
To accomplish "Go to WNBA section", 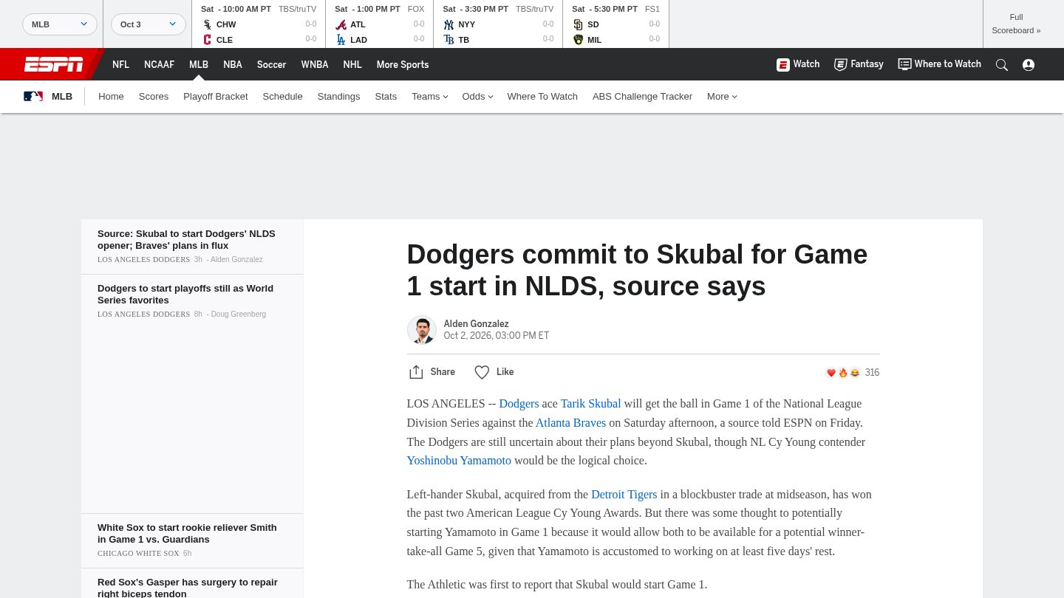I will pos(315,65).
